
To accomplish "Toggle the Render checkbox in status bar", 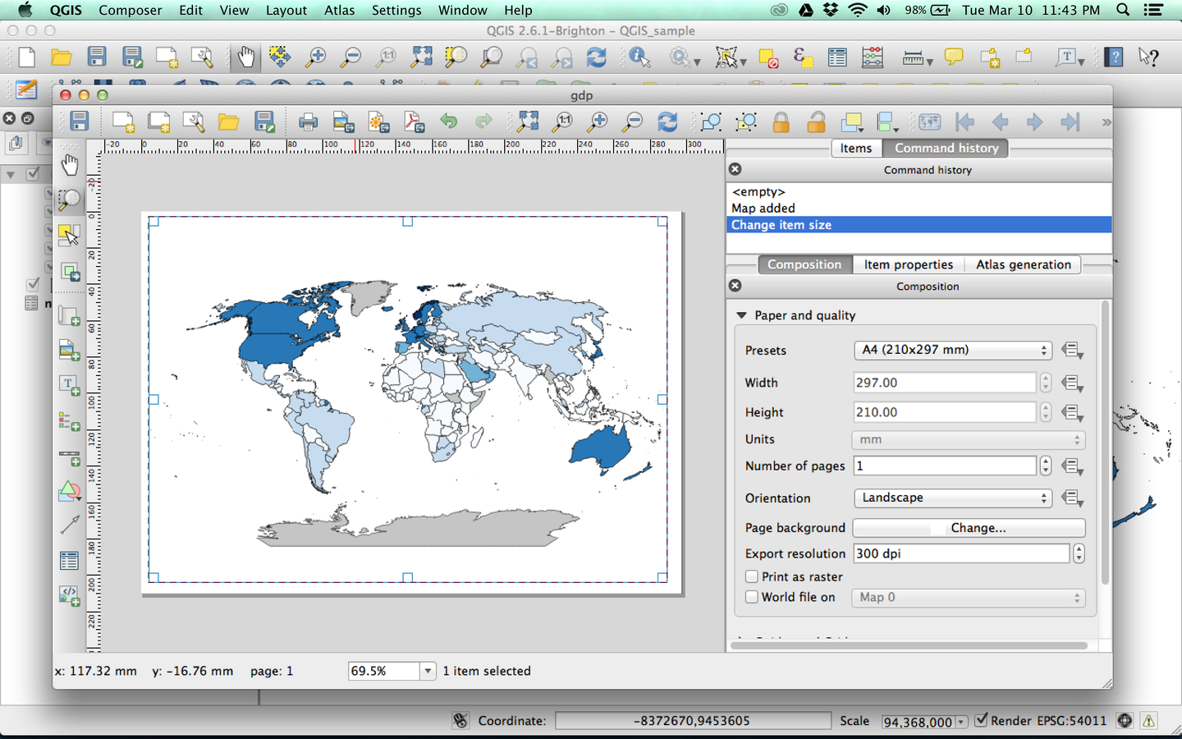I will pos(981,720).
